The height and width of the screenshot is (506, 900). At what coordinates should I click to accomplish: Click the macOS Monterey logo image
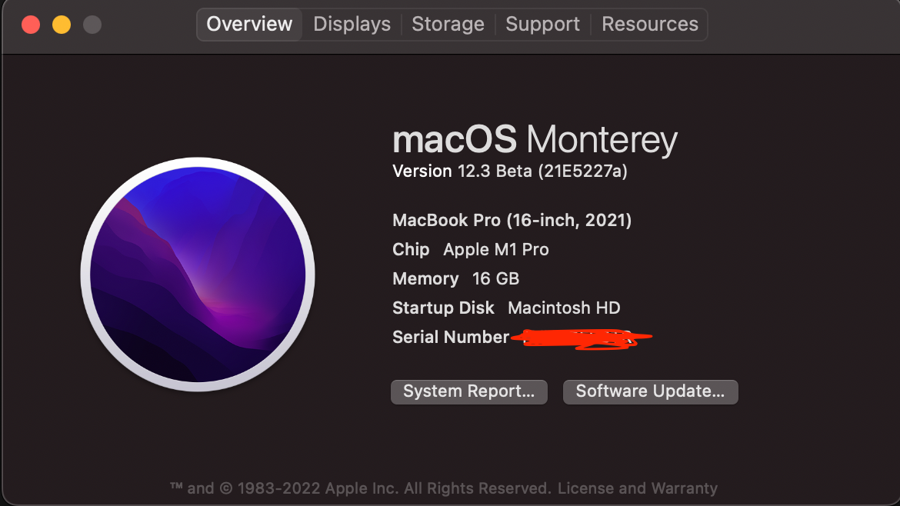click(198, 275)
